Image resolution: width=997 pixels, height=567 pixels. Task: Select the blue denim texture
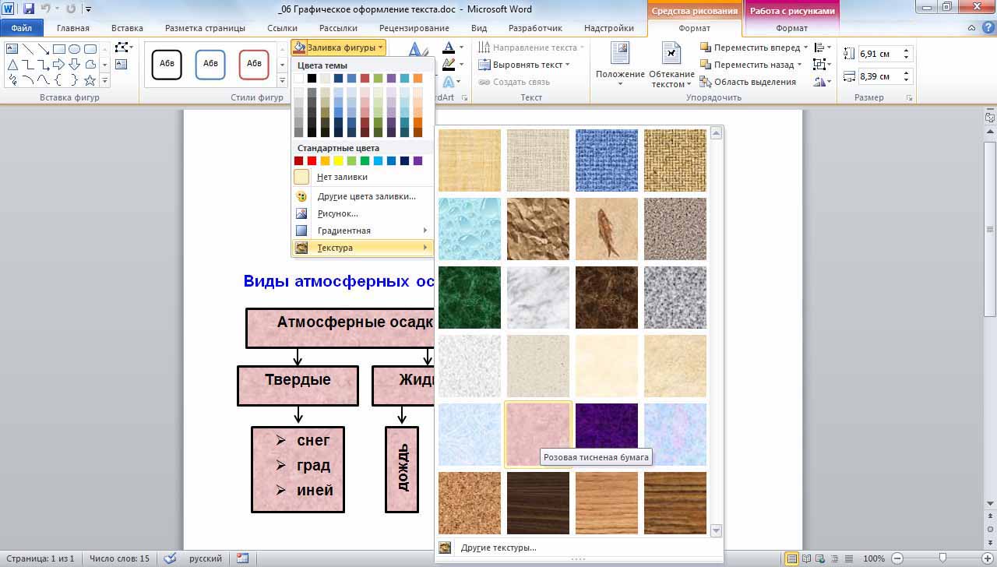tap(607, 160)
